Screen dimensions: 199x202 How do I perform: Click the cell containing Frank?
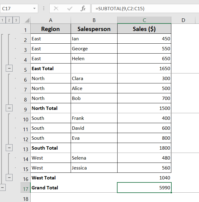[x=94, y=118]
